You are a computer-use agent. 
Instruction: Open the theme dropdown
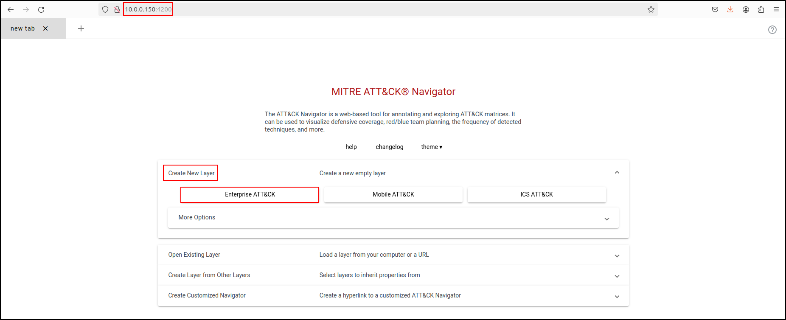pos(432,147)
